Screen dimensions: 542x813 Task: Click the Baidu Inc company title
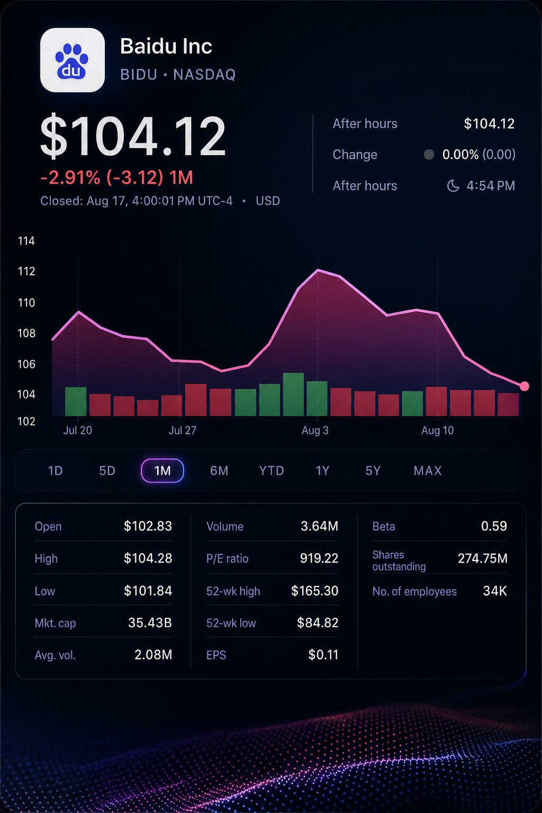click(x=166, y=47)
